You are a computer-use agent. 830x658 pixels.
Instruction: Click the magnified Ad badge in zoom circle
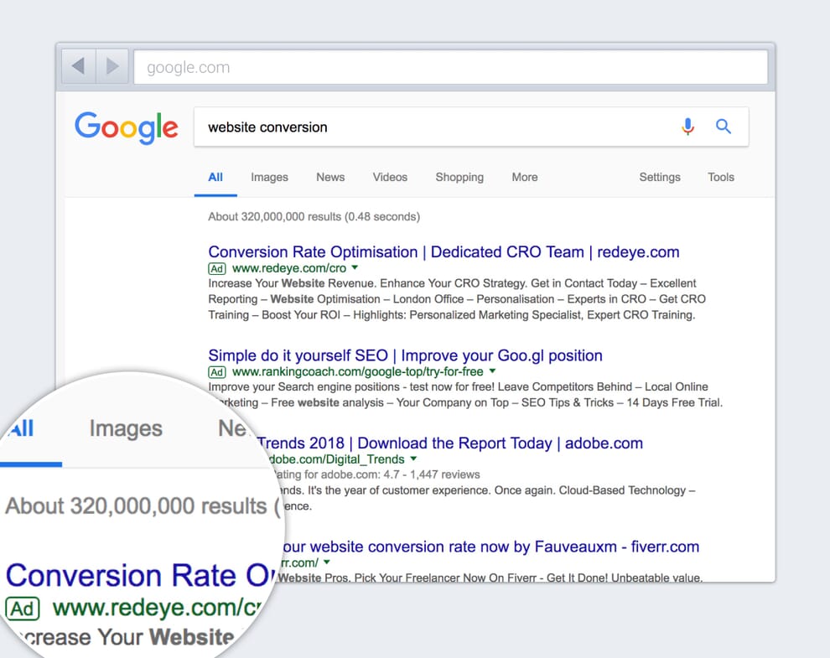pos(23,609)
